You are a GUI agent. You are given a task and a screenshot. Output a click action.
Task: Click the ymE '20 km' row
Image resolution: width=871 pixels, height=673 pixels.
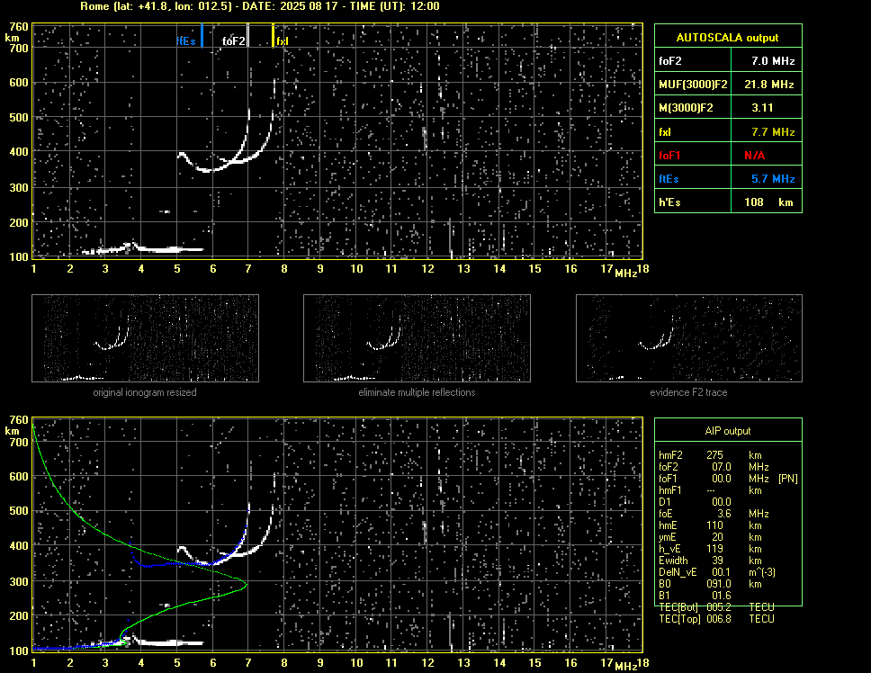click(711, 537)
